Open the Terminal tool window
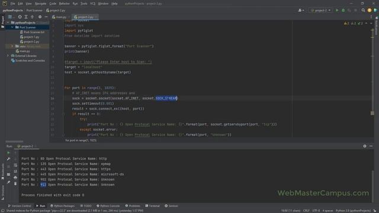The image size is (379, 213). 153,206
